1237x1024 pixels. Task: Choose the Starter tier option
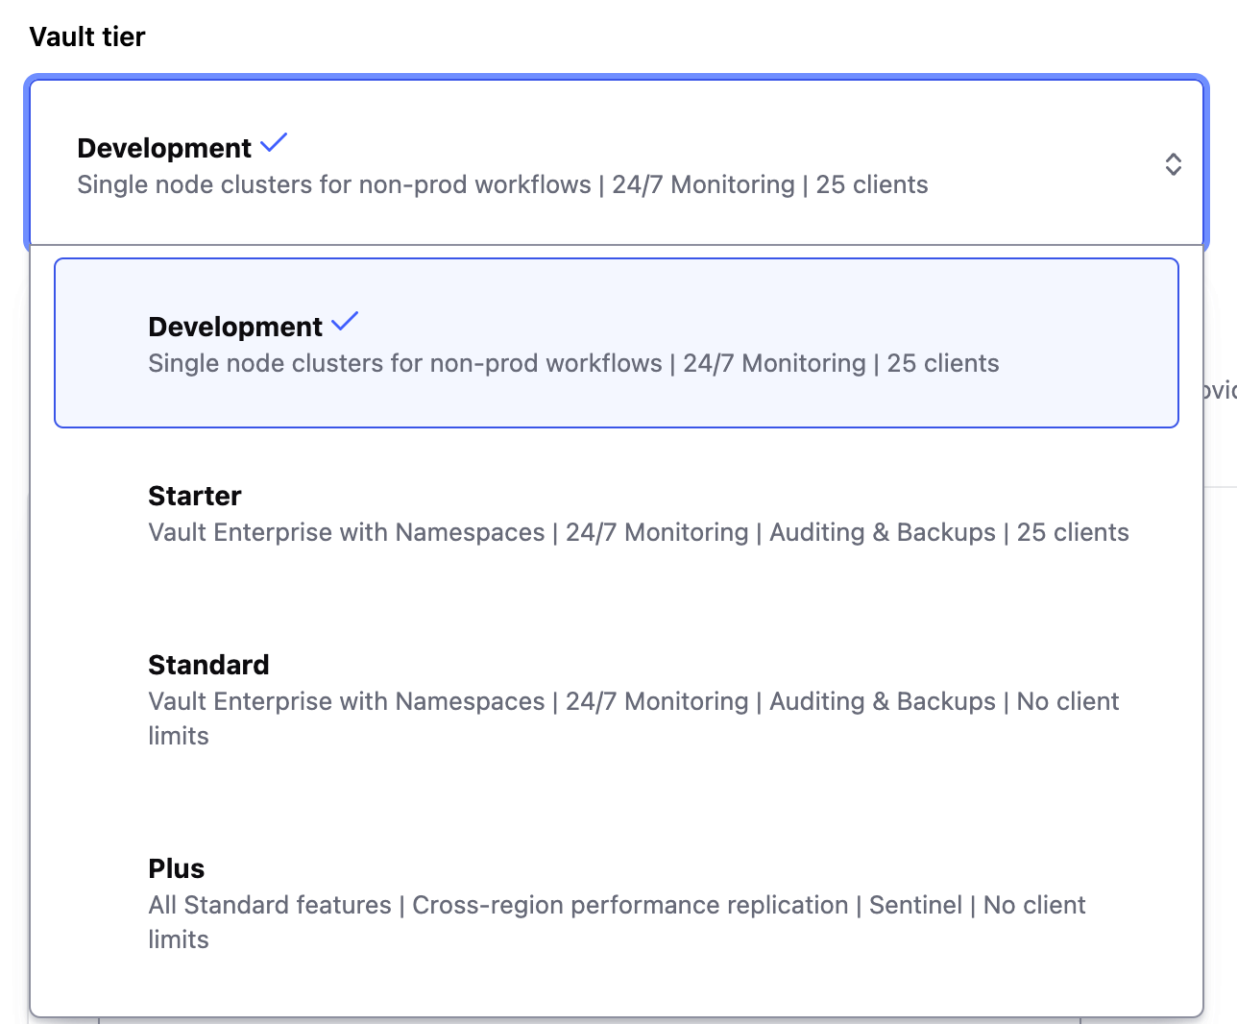coord(617,514)
